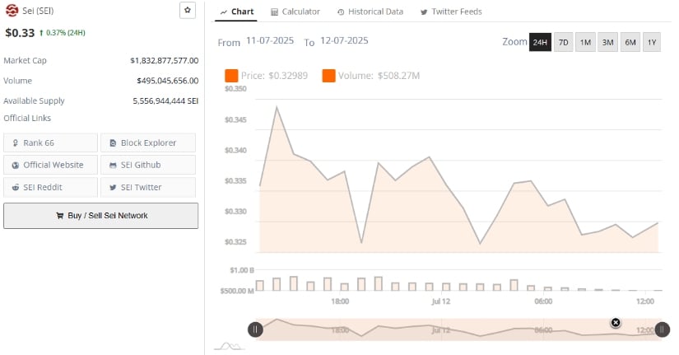Viewport: 679px width, 355px height.
Task: Open the Twitter Feeds tab
Action: click(x=451, y=12)
